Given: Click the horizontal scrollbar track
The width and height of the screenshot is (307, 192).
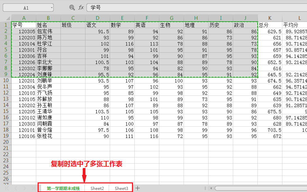Looking at the screenshot, I should pyautogui.click(x=261, y=189).
